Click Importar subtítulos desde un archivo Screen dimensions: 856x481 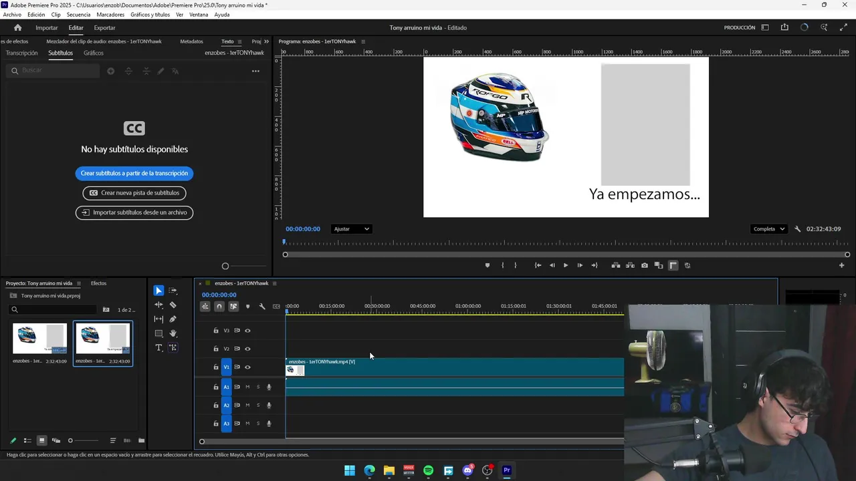[134, 212]
